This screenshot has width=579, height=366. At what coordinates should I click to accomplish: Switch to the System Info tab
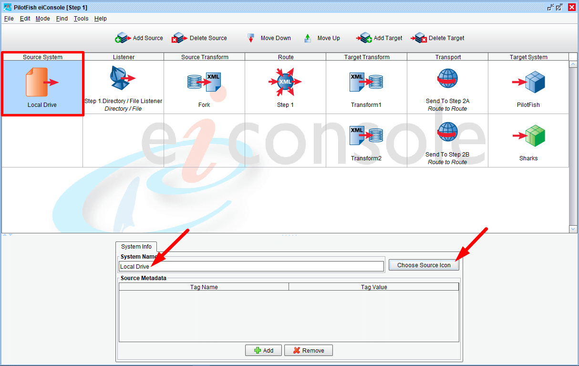136,247
